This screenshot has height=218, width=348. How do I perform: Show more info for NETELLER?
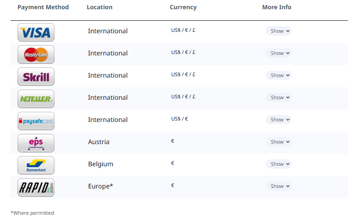[x=279, y=97]
